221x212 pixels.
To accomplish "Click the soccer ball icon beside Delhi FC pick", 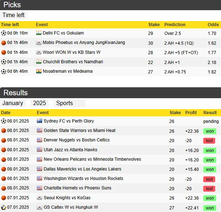I will pyautogui.click(x=4, y=33).
